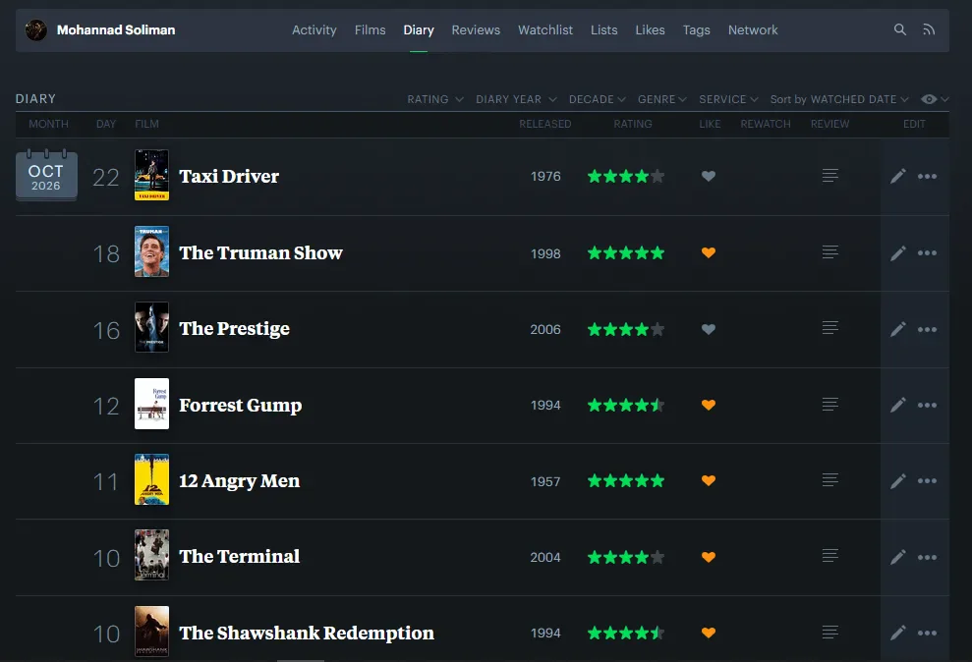Open review icon for 12 Angry Men
The width and height of the screenshot is (972, 662).
click(830, 480)
